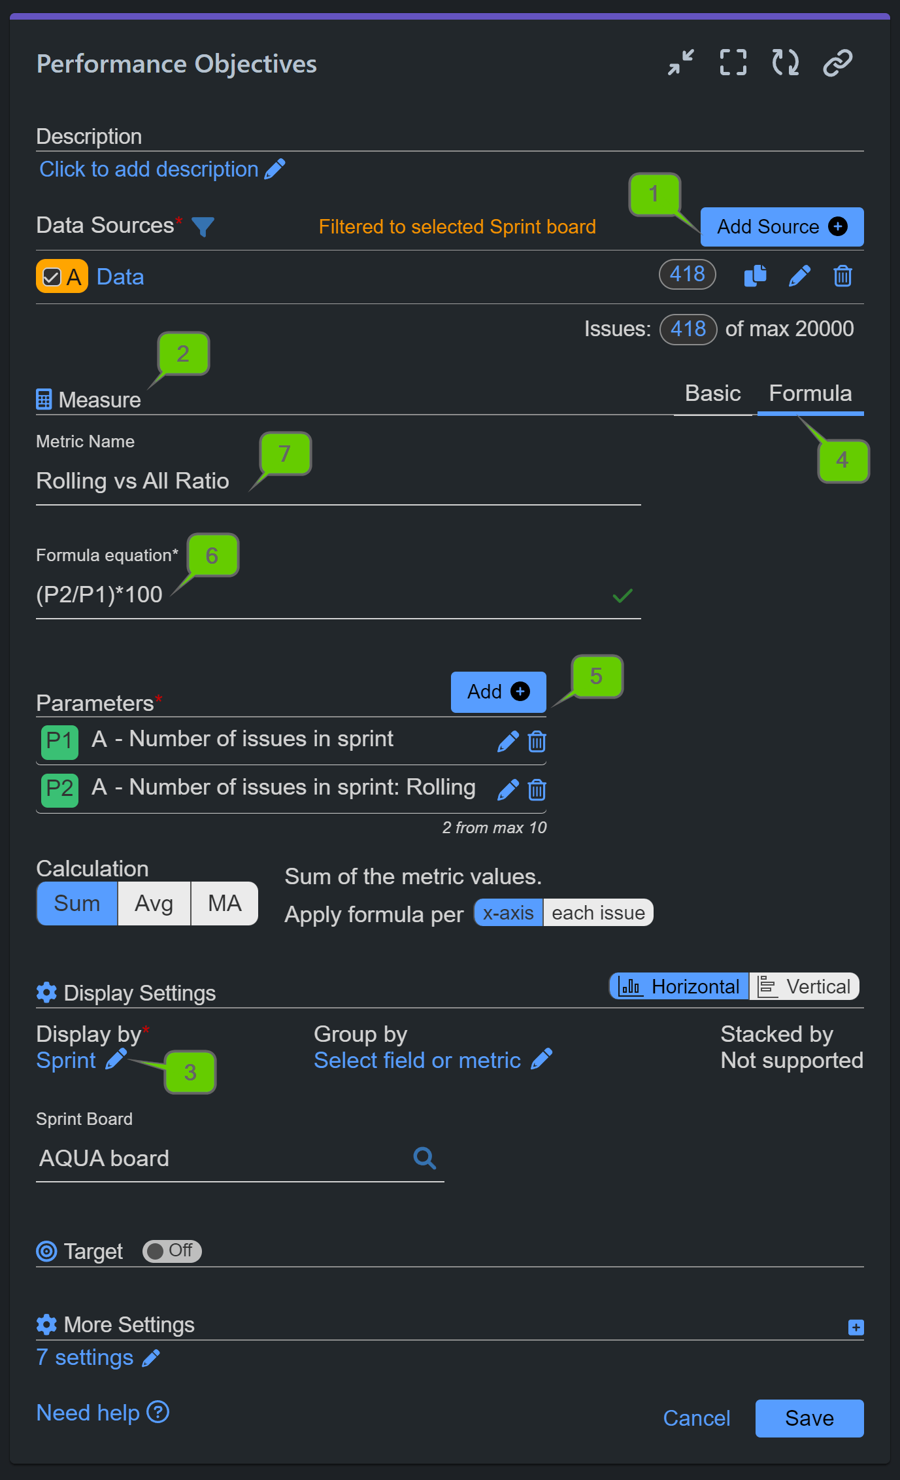Open the Sprint Board search

tap(425, 1158)
